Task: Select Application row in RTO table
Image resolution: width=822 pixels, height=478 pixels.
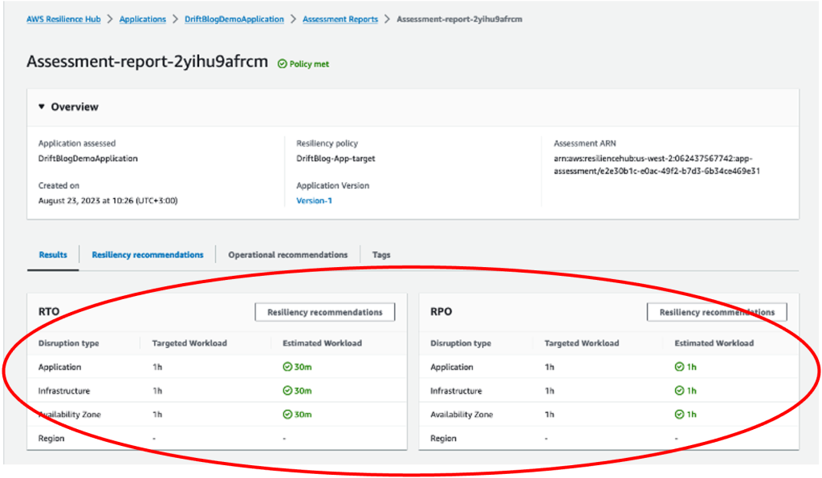Action: [x=217, y=367]
